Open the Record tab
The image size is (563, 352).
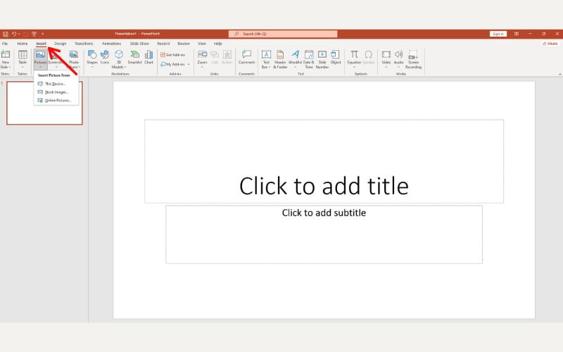point(163,44)
